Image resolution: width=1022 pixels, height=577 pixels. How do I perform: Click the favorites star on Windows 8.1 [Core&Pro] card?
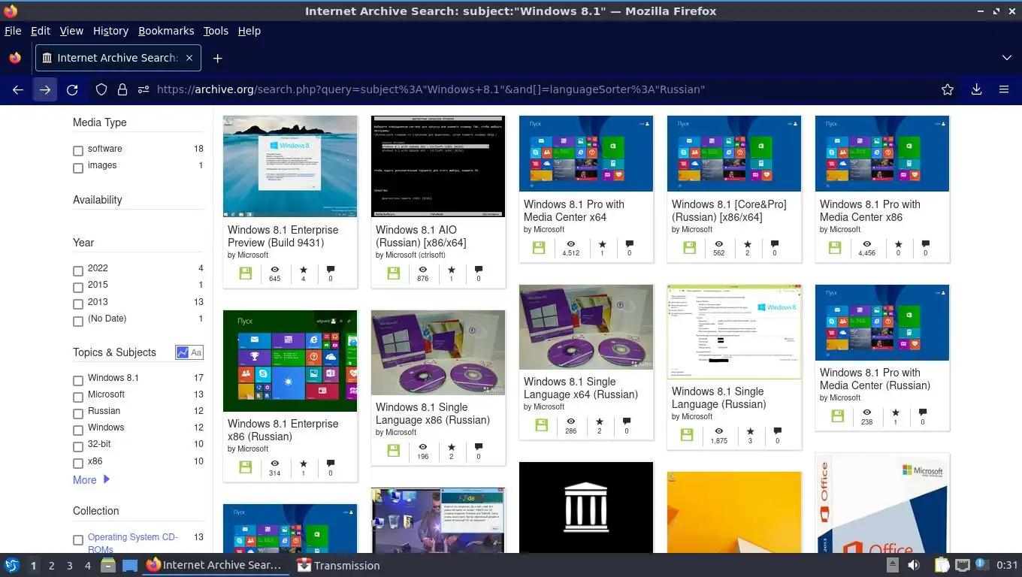coord(747,244)
